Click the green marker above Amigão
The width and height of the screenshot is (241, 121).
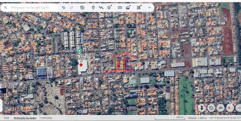coord(79,51)
